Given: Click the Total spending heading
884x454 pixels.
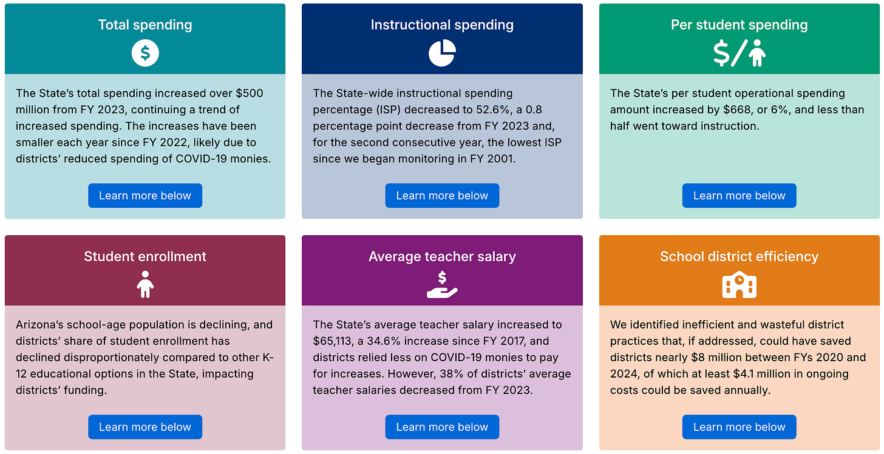Looking at the screenshot, I should pyautogui.click(x=145, y=25).
